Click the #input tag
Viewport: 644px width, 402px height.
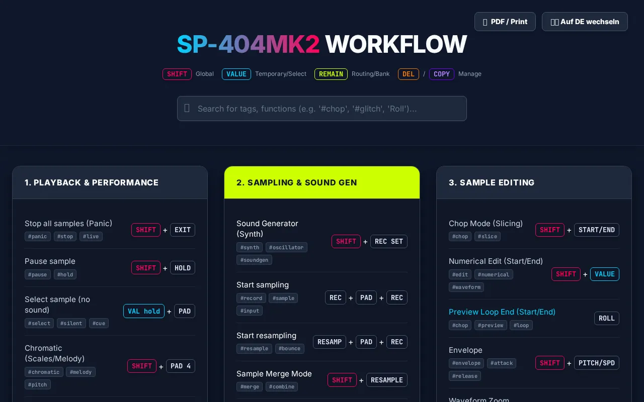point(250,311)
